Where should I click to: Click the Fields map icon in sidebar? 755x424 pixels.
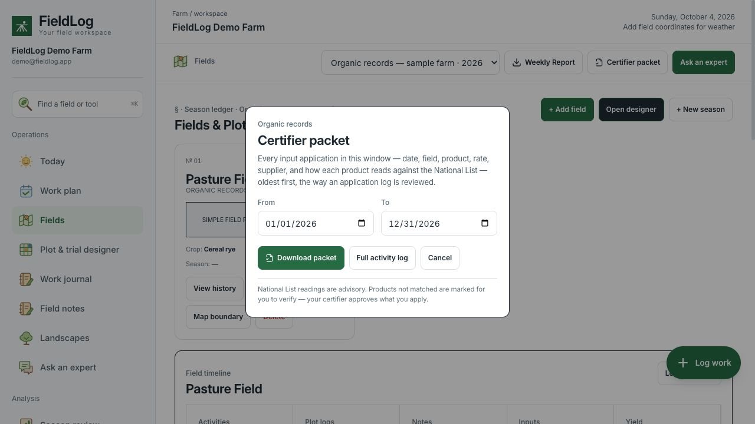tap(26, 220)
